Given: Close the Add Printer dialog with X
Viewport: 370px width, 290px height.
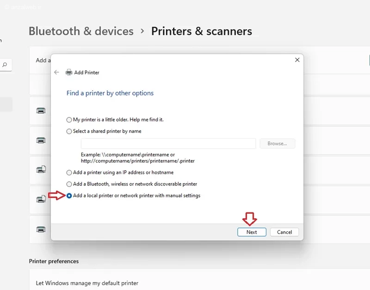Looking at the screenshot, I should 297,60.
